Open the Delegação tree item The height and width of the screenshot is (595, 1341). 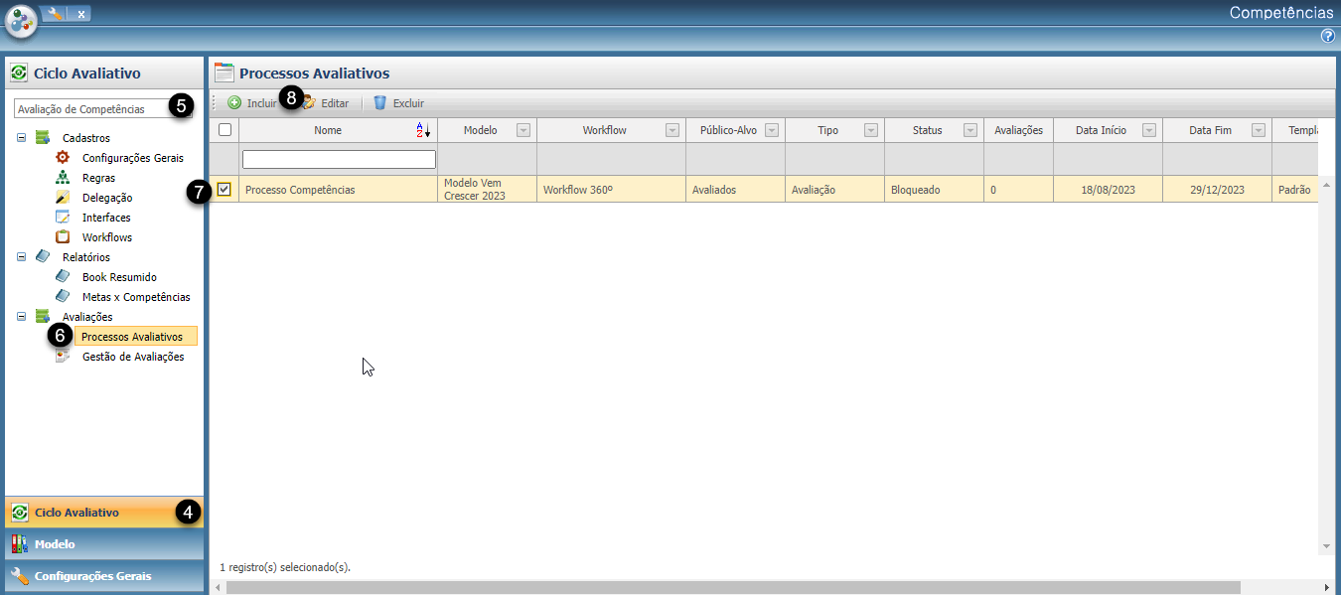[107, 198]
